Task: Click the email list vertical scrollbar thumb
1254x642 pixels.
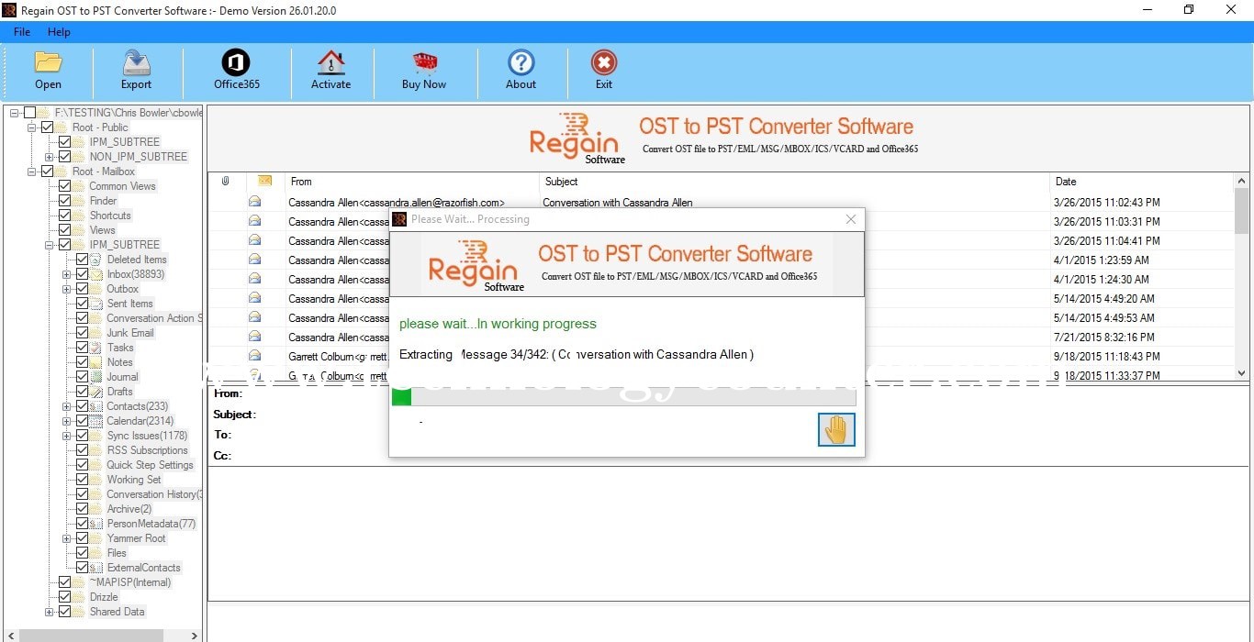Action: 1242,211
